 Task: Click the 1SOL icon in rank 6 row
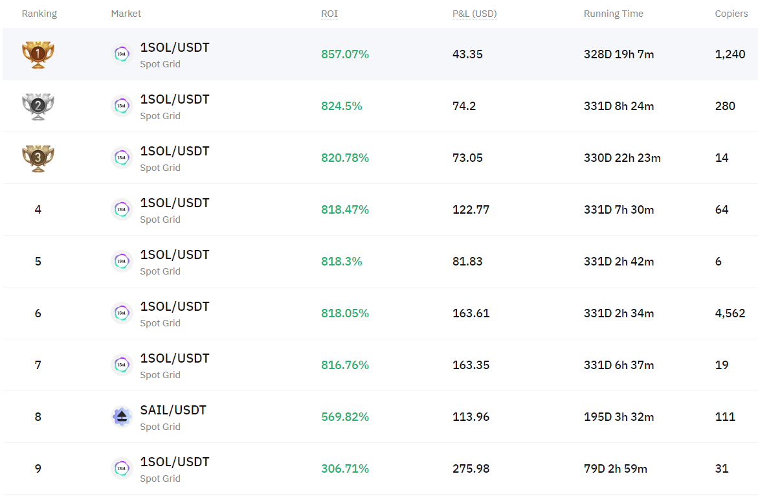[x=122, y=313]
